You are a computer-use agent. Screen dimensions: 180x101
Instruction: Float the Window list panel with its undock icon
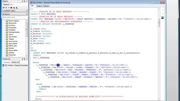point(22,59)
